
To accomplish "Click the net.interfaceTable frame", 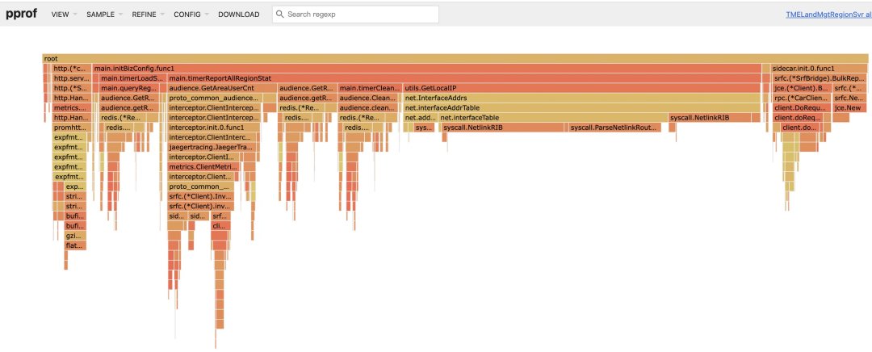I will click(x=553, y=118).
